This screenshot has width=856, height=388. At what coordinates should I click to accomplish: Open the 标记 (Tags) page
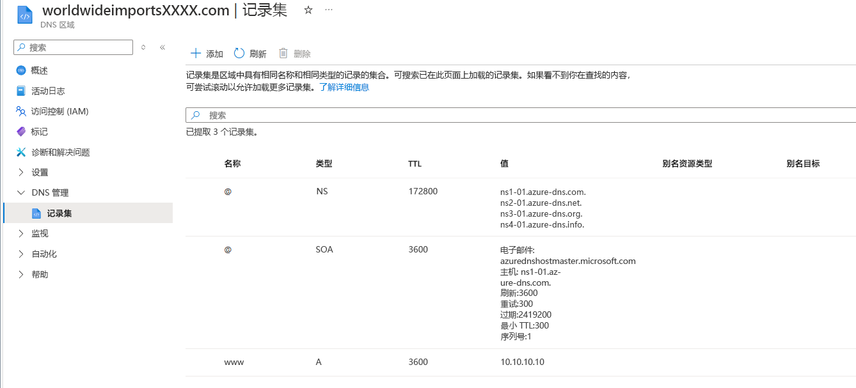pos(38,132)
